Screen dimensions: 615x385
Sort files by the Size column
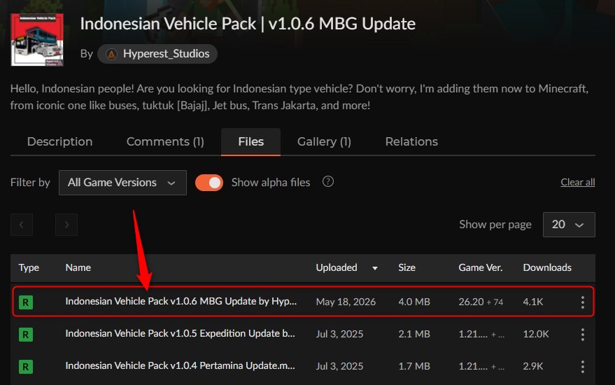click(x=407, y=267)
